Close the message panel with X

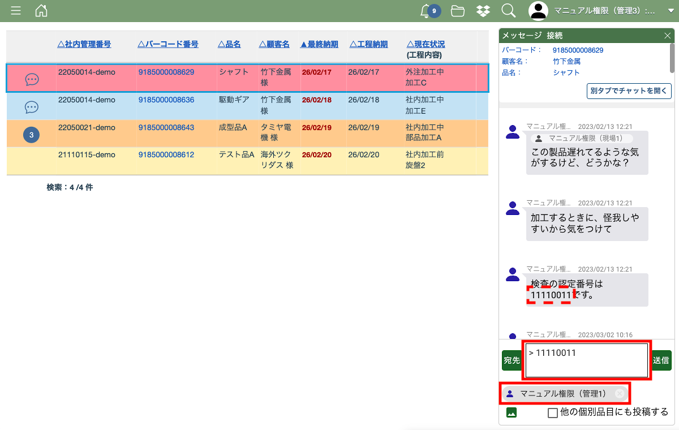pyautogui.click(x=667, y=36)
